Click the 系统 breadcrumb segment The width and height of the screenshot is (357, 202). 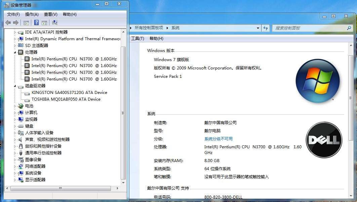click(x=175, y=28)
